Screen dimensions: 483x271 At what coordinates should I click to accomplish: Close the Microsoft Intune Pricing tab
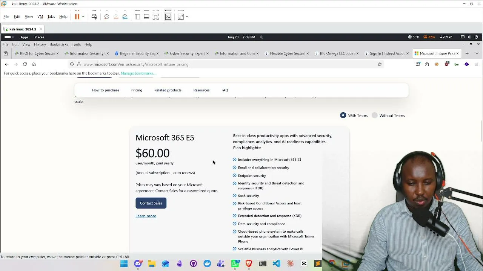(x=457, y=53)
